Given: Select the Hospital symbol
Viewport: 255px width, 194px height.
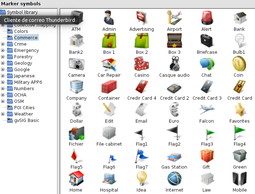Looking at the screenshot, I should click(109, 180).
